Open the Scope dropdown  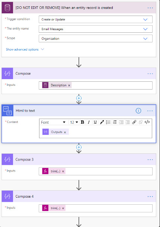point(96,39)
